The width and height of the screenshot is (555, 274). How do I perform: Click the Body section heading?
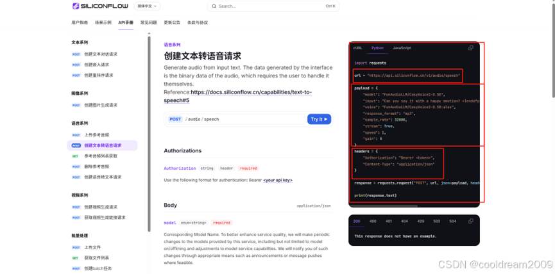(170, 205)
